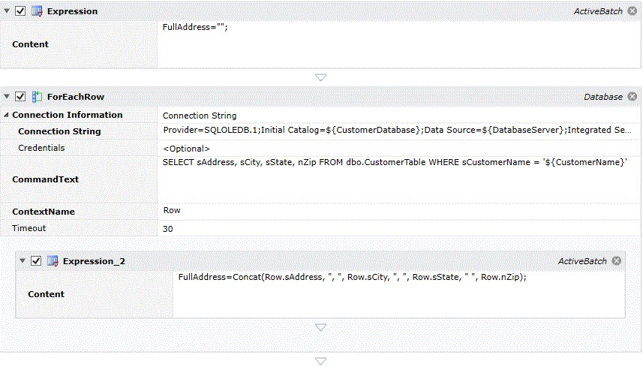The image size is (643, 367).
Task: Click the ForEachRow database step icon
Action: [x=37, y=97]
